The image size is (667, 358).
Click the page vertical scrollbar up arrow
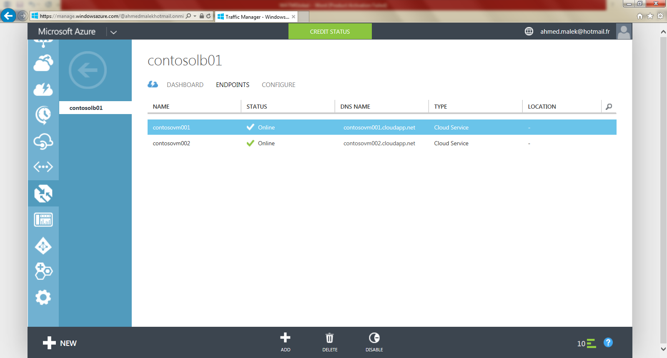(663, 32)
